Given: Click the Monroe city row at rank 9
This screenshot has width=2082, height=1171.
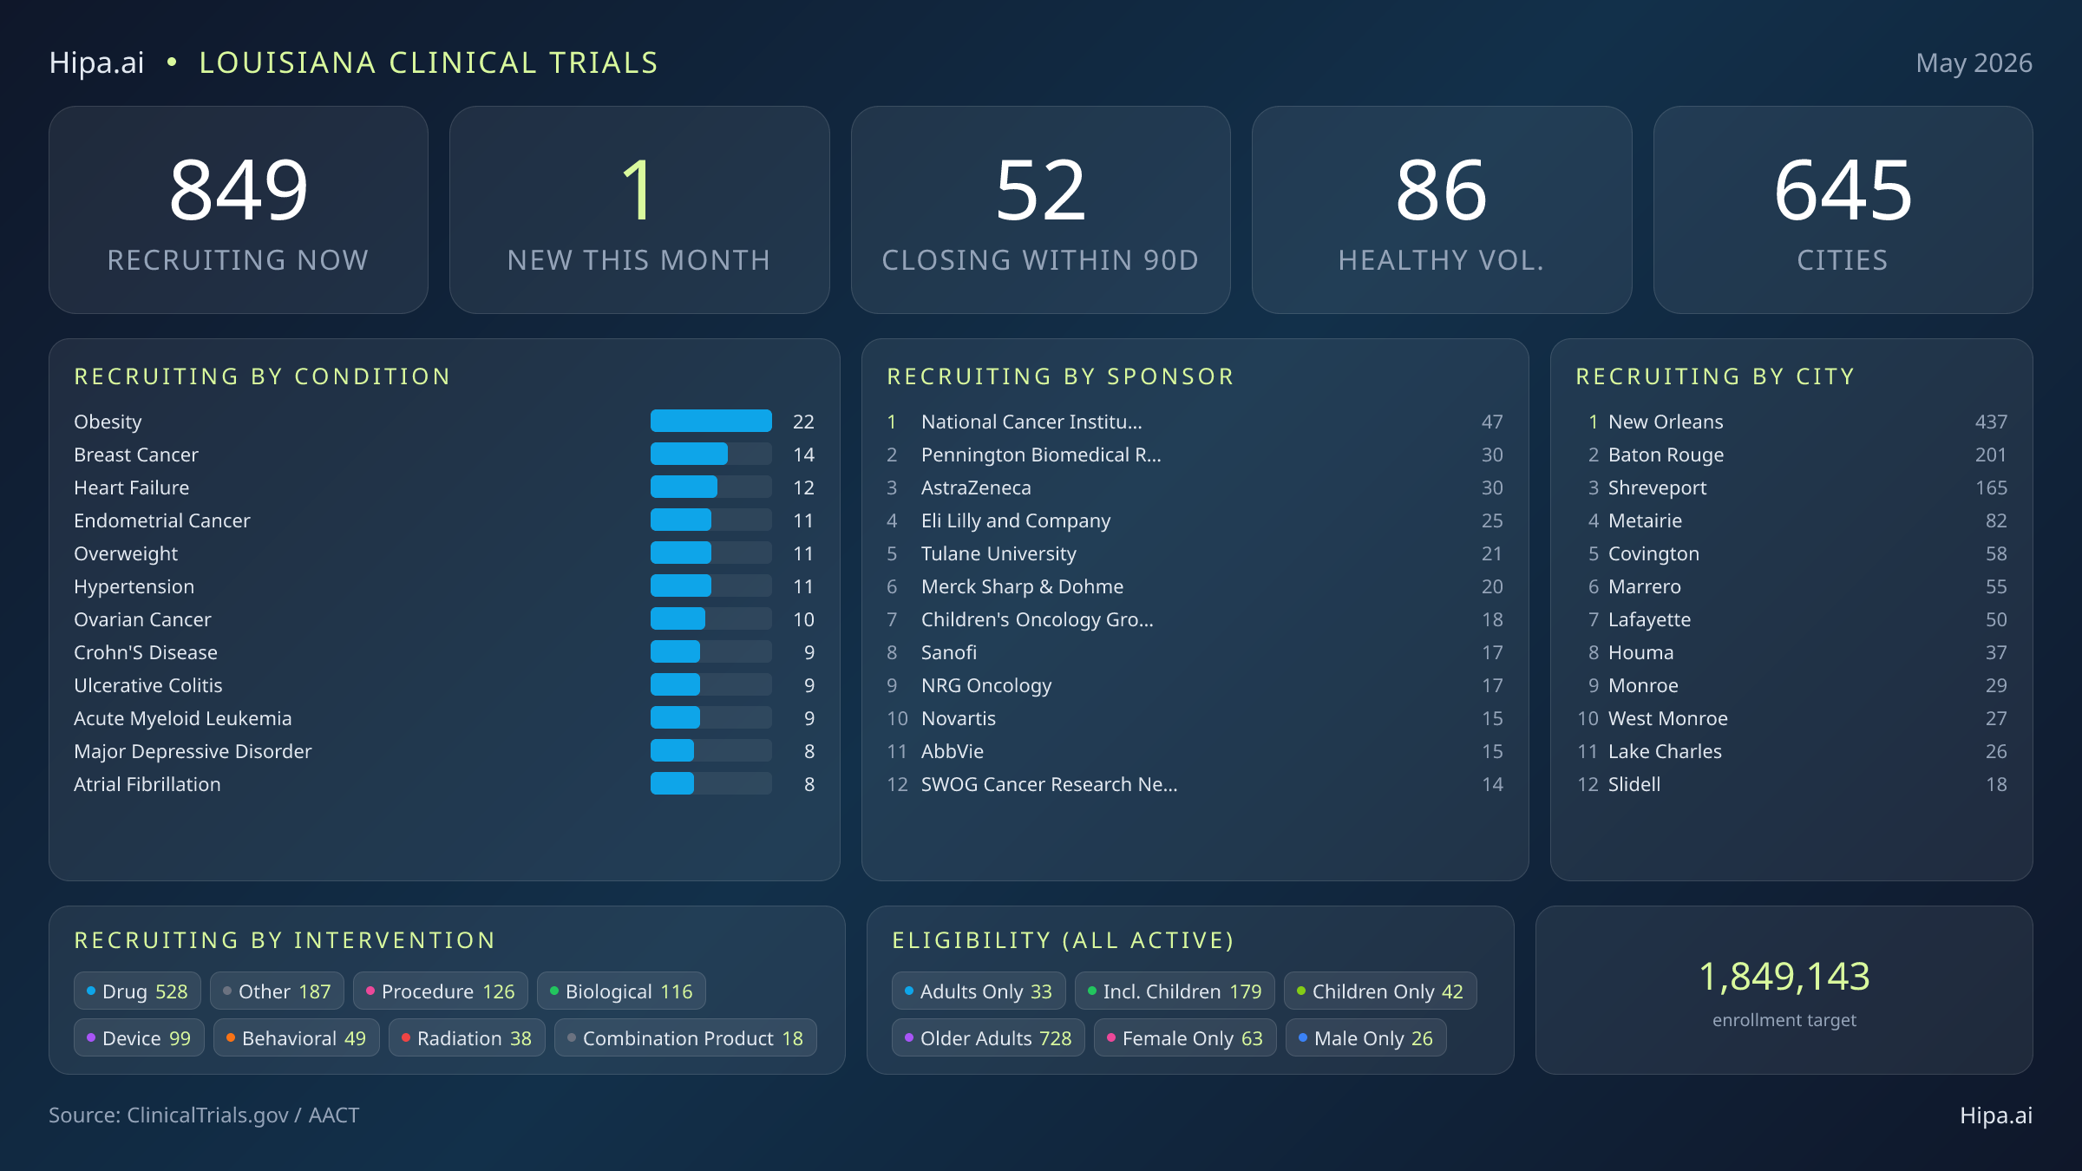Looking at the screenshot, I should click(x=1791, y=685).
